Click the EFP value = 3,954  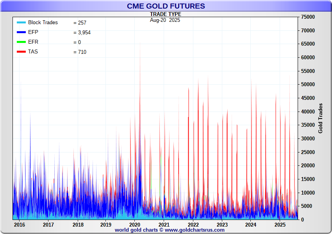click(82, 32)
